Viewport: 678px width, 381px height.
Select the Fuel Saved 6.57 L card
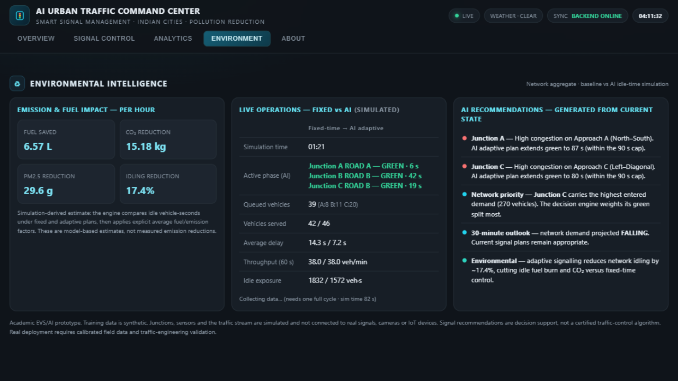tap(66, 140)
